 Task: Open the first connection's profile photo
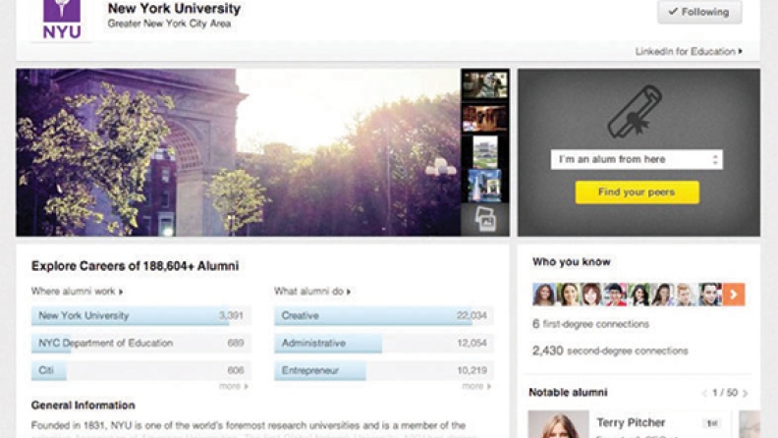[x=544, y=295]
